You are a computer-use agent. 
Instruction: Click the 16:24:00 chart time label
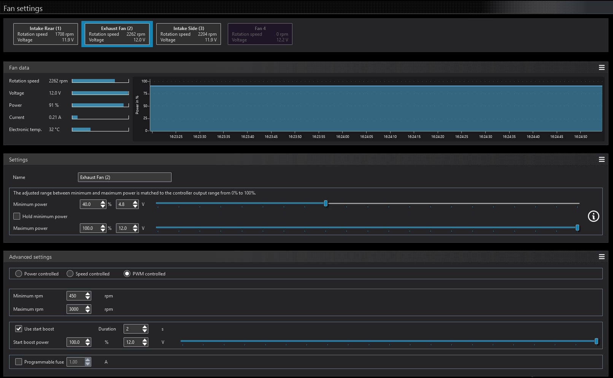coord(343,137)
